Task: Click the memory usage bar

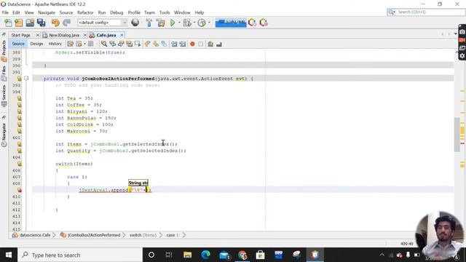Action: pyautogui.click(x=231, y=23)
